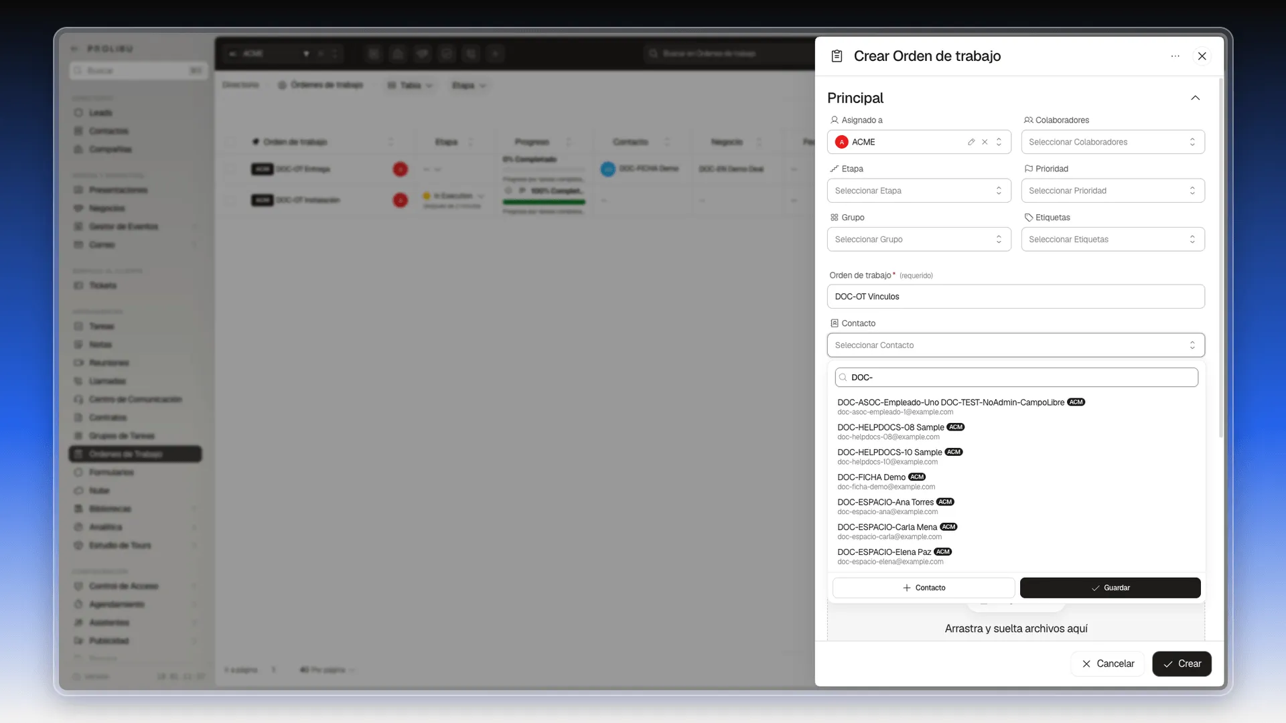Open the Seleccionar Etiquetas dropdown

click(x=1113, y=239)
